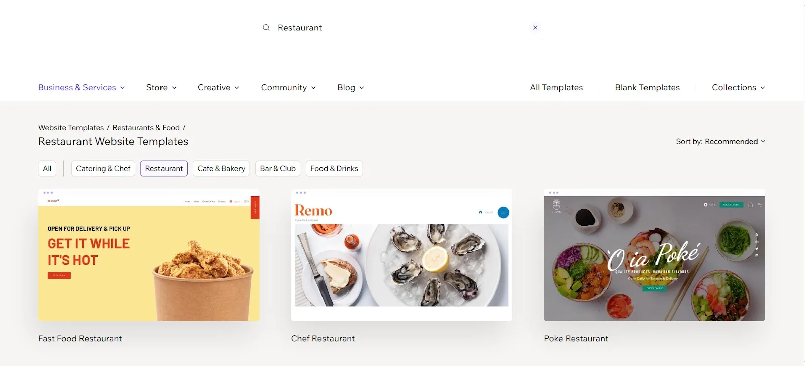Click the magnifier icon in the search bar
This screenshot has width=805, height=366.
point(266,27)
